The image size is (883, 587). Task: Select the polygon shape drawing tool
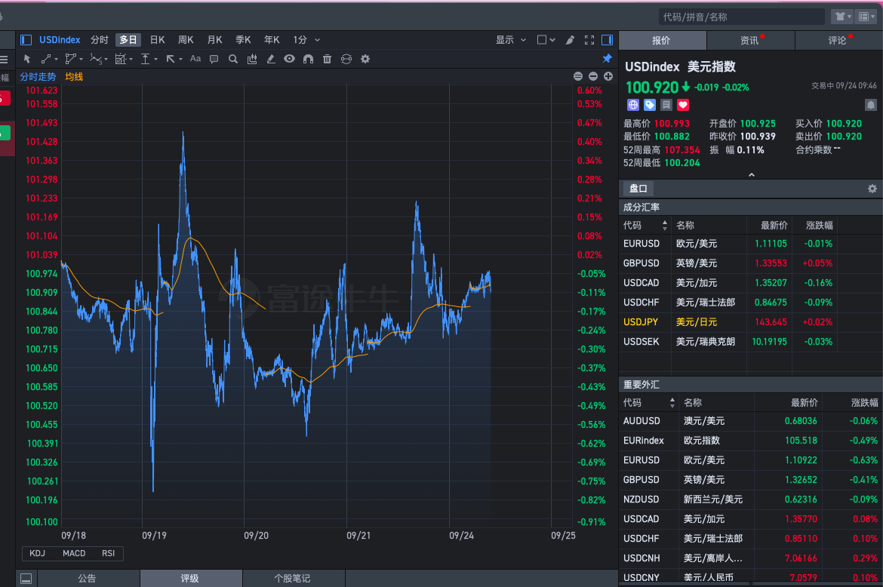(70, 59)
